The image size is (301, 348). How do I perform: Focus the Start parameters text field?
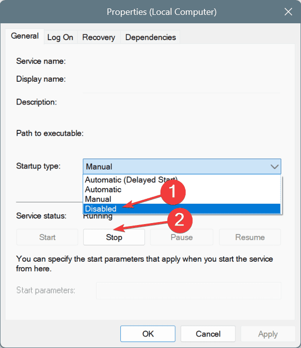188,290
